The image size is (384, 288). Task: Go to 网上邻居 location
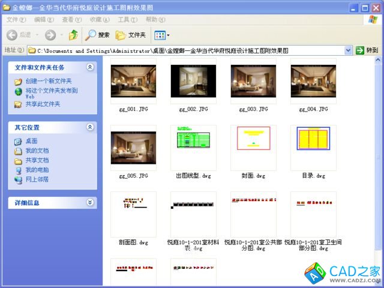37,179
